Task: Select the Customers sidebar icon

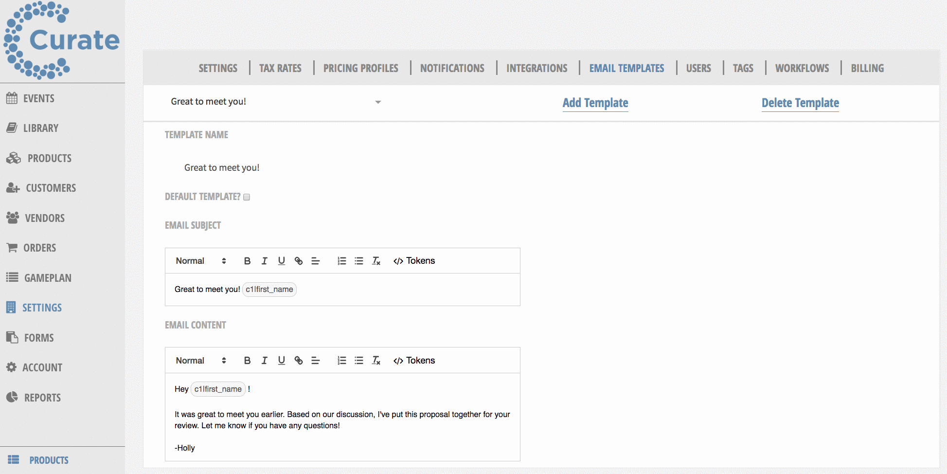Action: tap(13, 188)
